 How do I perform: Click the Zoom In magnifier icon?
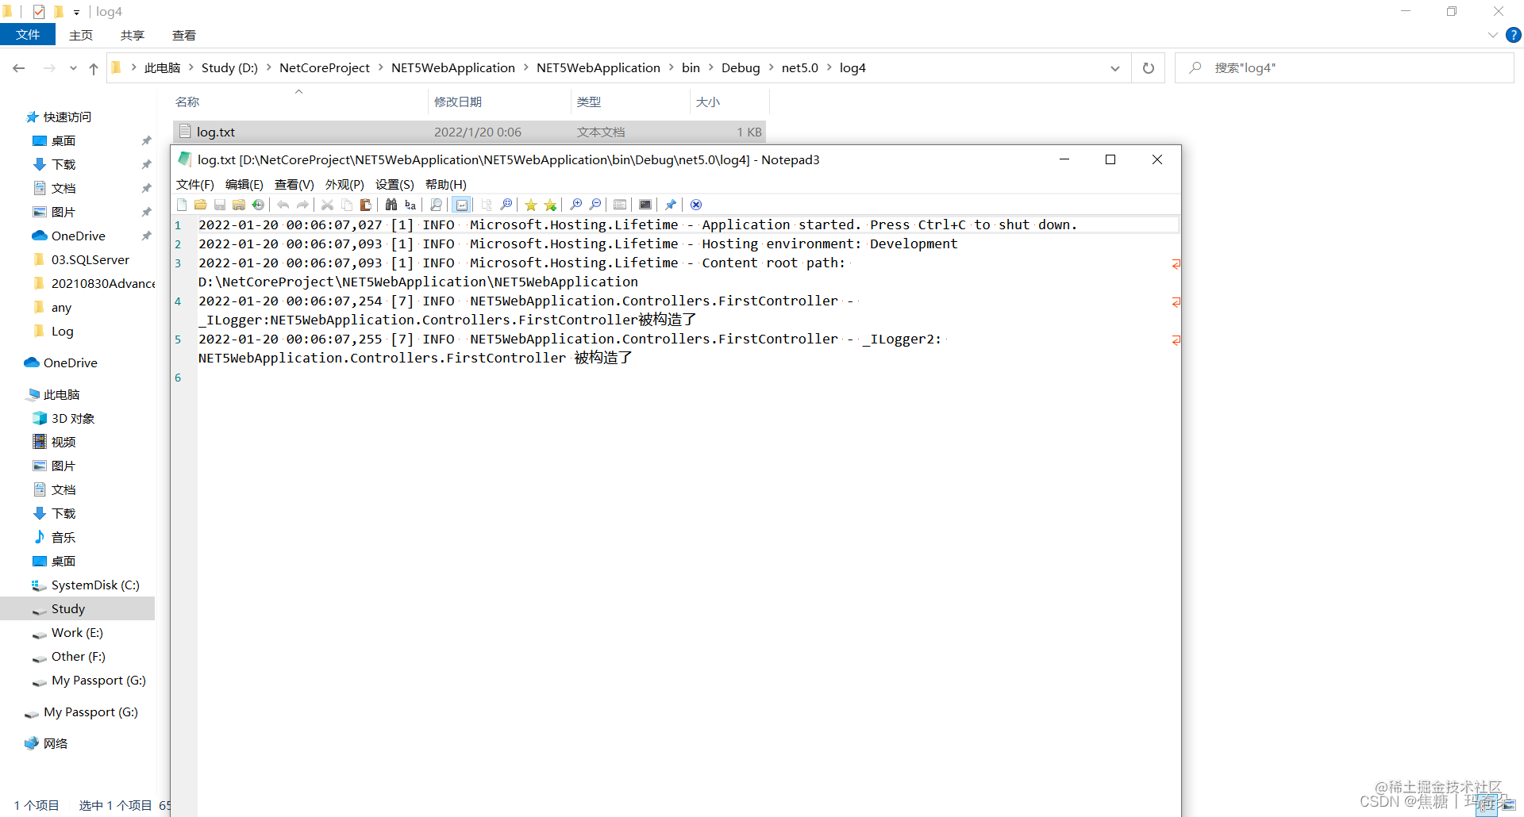point(576,205)
